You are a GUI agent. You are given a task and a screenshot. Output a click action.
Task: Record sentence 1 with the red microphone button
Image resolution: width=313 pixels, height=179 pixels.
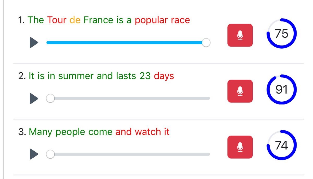click(240, 35)
